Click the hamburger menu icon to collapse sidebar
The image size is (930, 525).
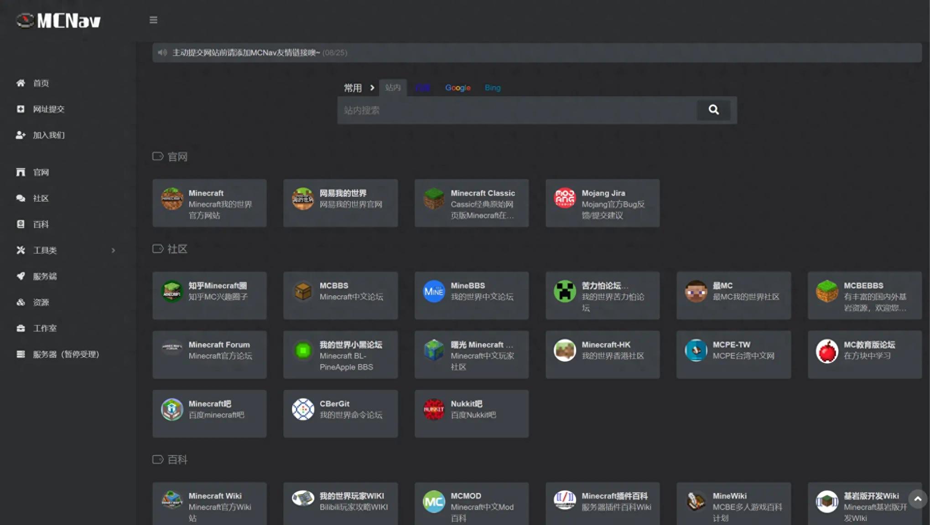pos(153,20)
